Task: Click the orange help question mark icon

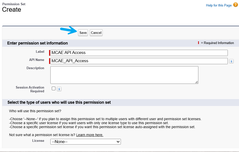Action: click(x=236, y=5)
